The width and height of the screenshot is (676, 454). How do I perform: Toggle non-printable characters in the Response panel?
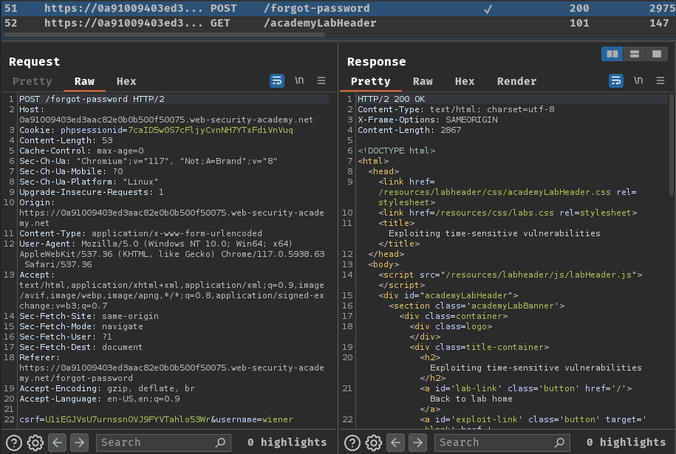638,80
